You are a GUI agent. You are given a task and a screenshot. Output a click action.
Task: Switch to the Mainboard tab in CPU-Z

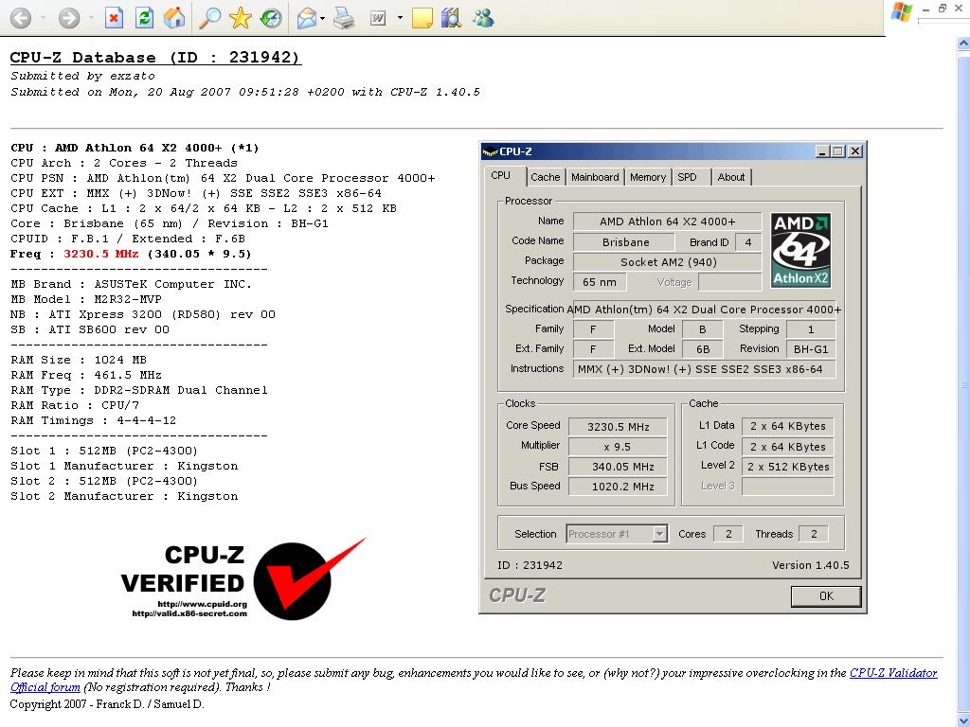click(x=595, y=177)
